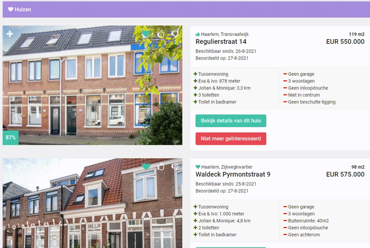
Task: Toggle heart favorite on Waldeck Pyrmontstraat 9 photo
Action: coord(146,167)
